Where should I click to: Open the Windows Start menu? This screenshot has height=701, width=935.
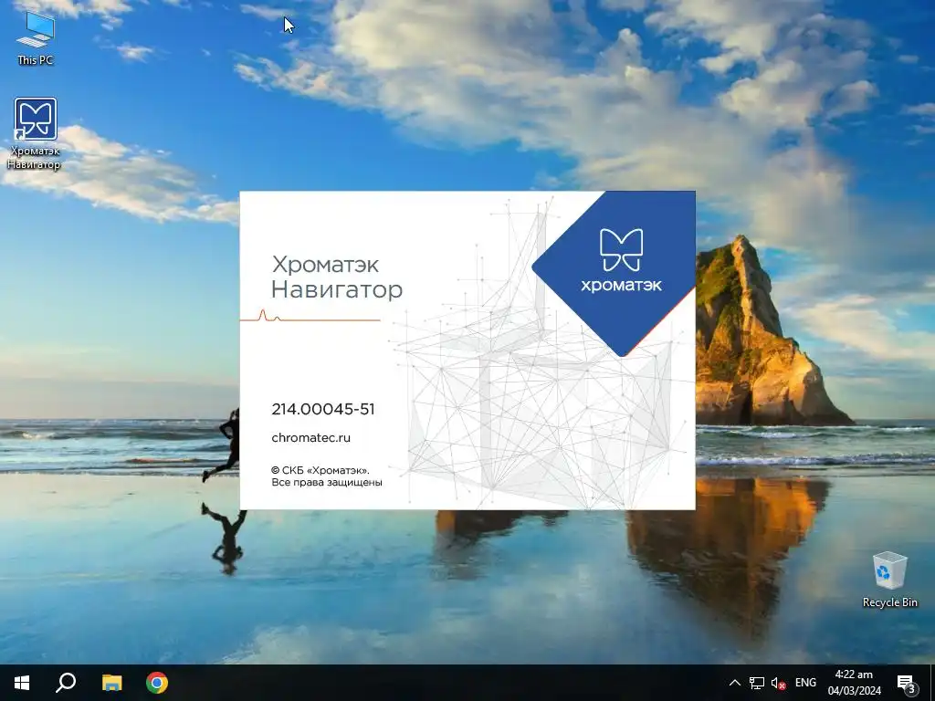[22, 683]
